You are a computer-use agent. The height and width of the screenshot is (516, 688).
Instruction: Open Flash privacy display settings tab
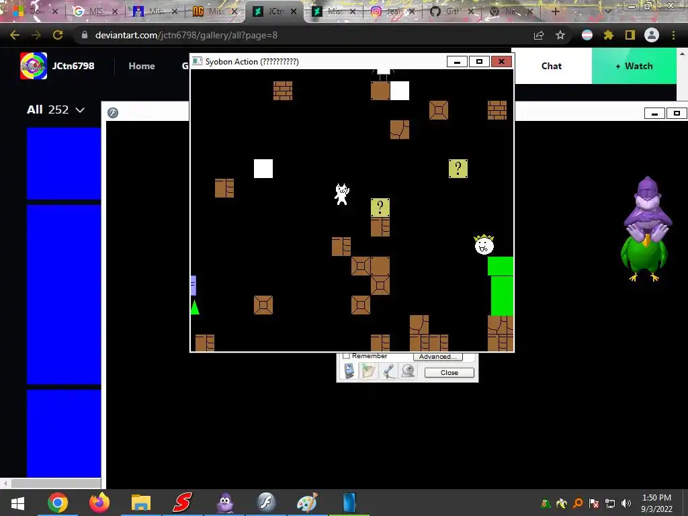pos(349,371)
